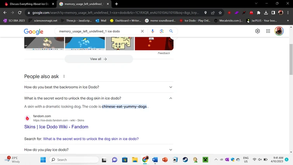The height and width of the screenshot is (165, 293).
Task: Open Word from taskbar
Action: (x=155, y=160)
